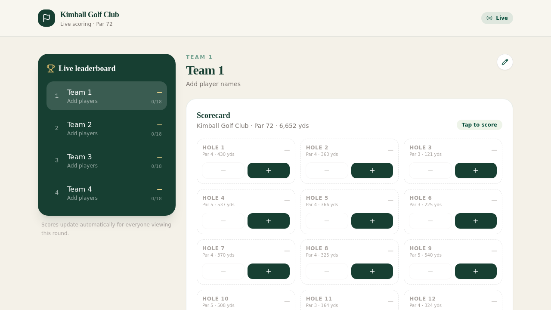Click the Kimball Golf Club · Par 72 · 6,652 yds line
The height and width of the screenshot is (310, 551).
(253, 126)
